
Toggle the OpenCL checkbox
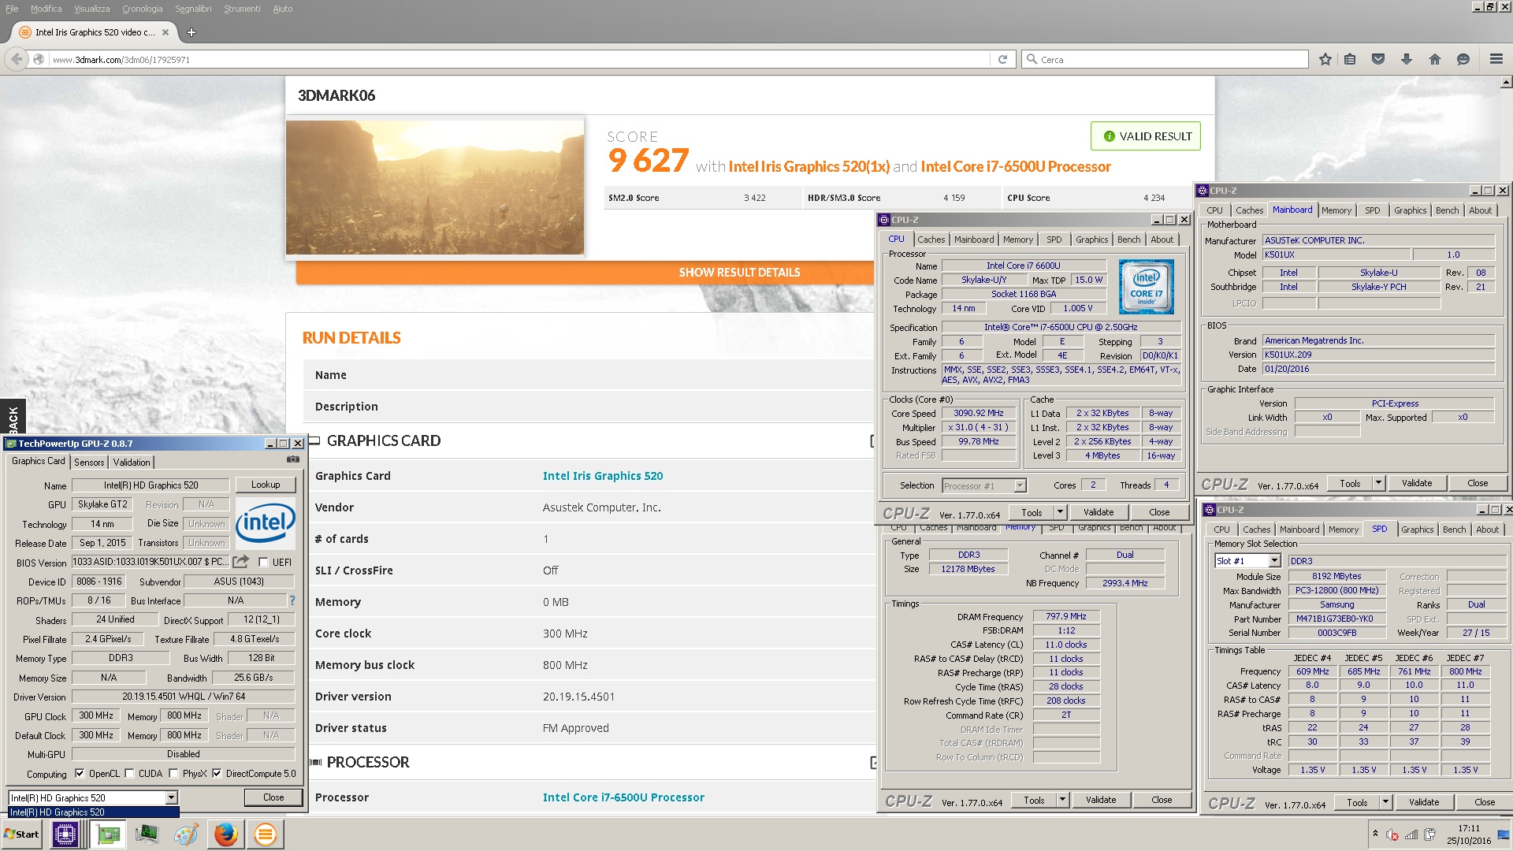pyautogui.click(x=80, y=773)
